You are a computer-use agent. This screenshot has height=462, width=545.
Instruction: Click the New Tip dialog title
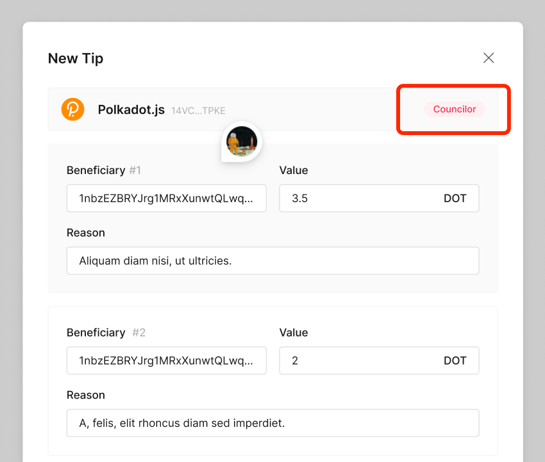pyautogui.click(x=75, y=58)
